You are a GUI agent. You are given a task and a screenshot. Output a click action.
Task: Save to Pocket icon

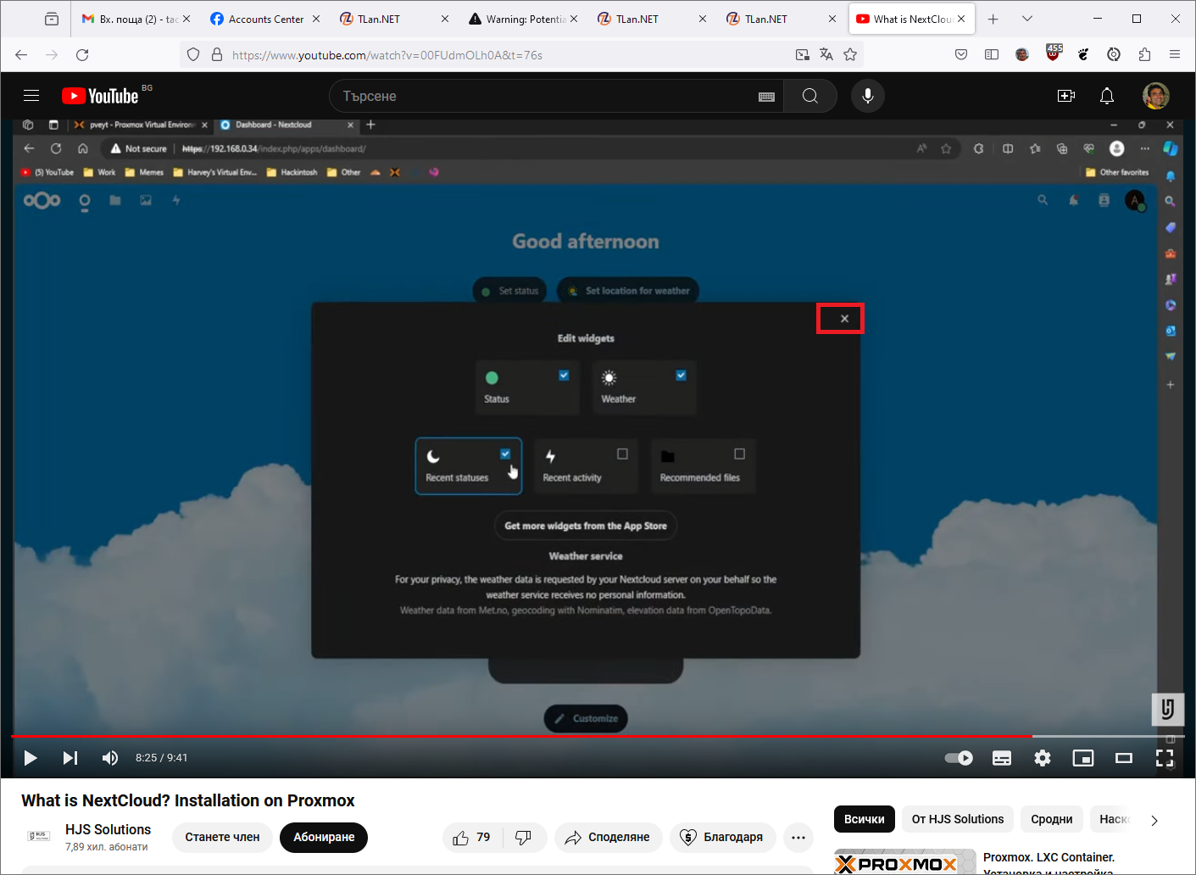(x=961, y=54)
